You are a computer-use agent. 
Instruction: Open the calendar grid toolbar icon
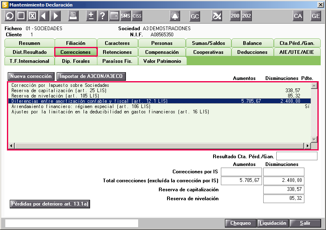[114, 16]
